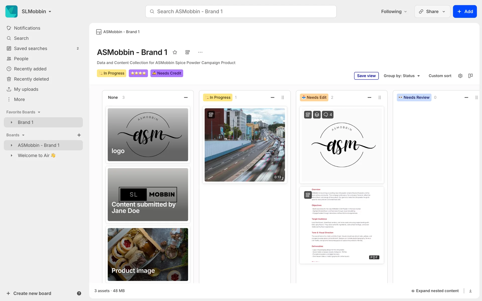Open comments on the asm logo card
This screenshot has width=482, height=301.
(x=328, y=115)
